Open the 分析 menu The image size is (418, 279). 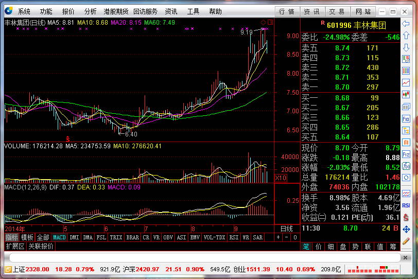pos(90,11)
